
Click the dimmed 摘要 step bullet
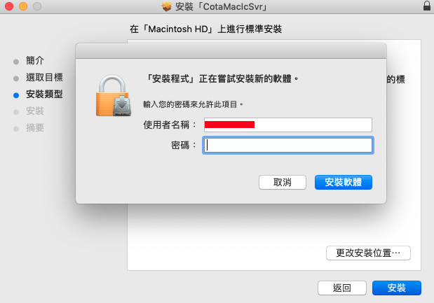[x=16, y=129]
